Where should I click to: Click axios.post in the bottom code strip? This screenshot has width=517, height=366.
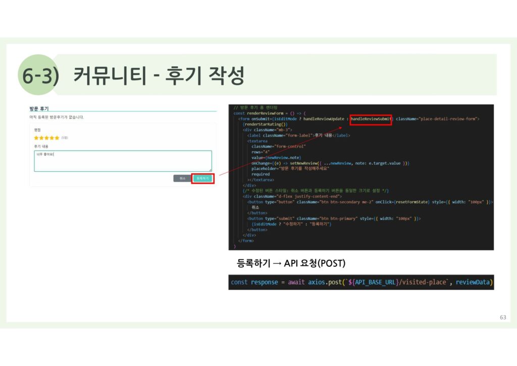325,282
